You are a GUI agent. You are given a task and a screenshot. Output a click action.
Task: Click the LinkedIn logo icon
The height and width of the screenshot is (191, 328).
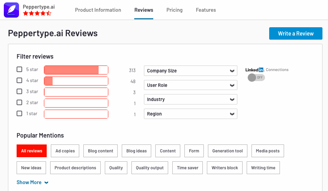tap(255, 70)
